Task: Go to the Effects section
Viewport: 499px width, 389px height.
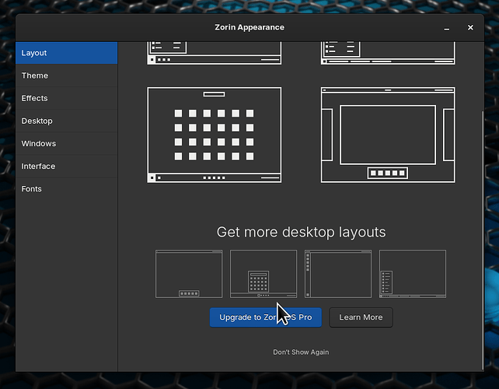Action: coord(67,98)
